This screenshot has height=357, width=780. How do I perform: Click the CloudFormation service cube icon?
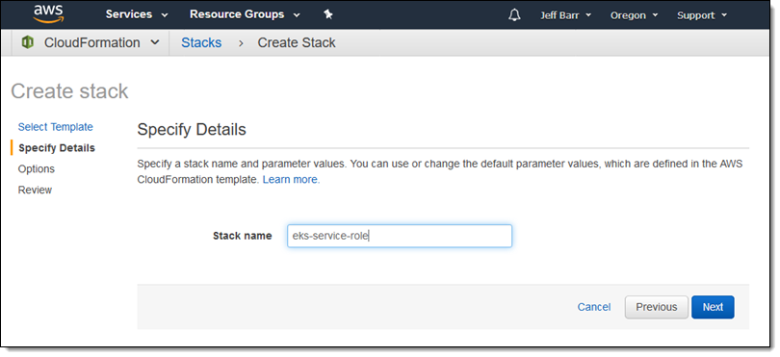(x=28, y=42)
